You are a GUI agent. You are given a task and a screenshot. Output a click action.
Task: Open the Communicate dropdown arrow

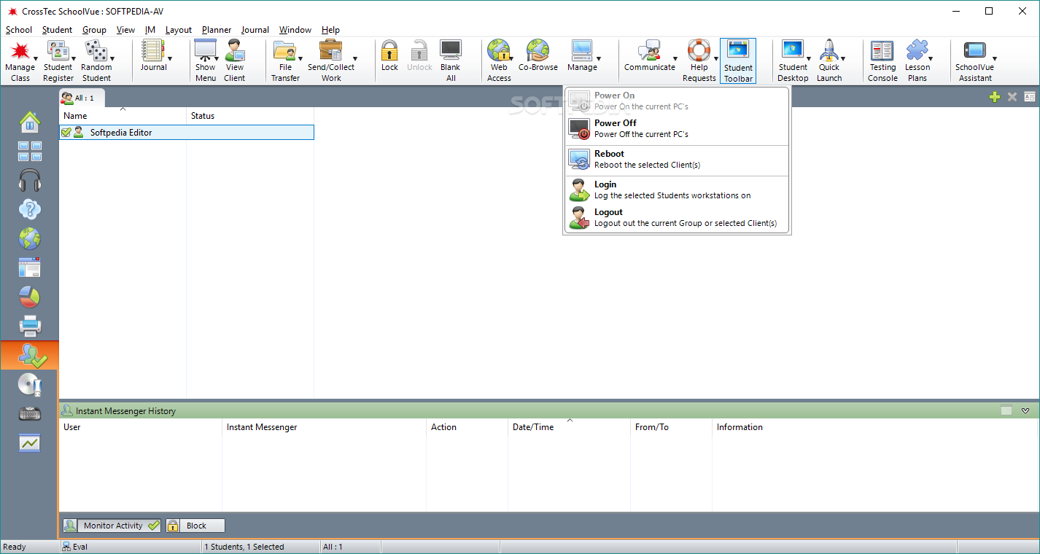[675, 58]
